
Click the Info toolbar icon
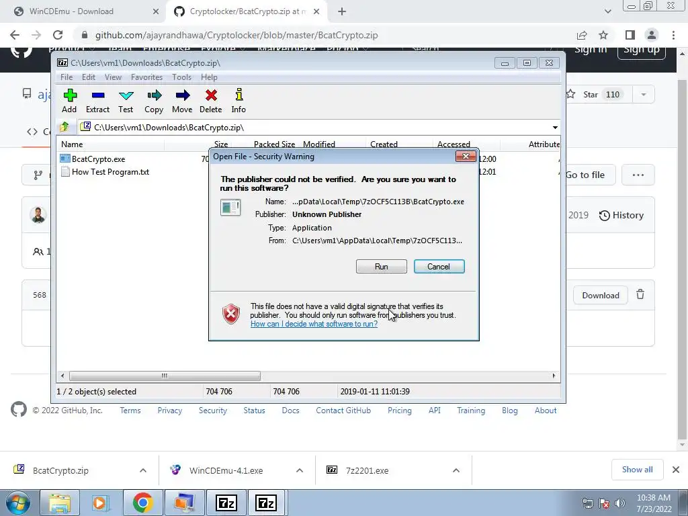click(x=239, y=101)
